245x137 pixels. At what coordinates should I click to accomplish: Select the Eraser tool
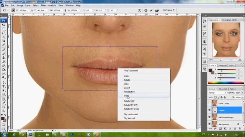coord(3,66)
